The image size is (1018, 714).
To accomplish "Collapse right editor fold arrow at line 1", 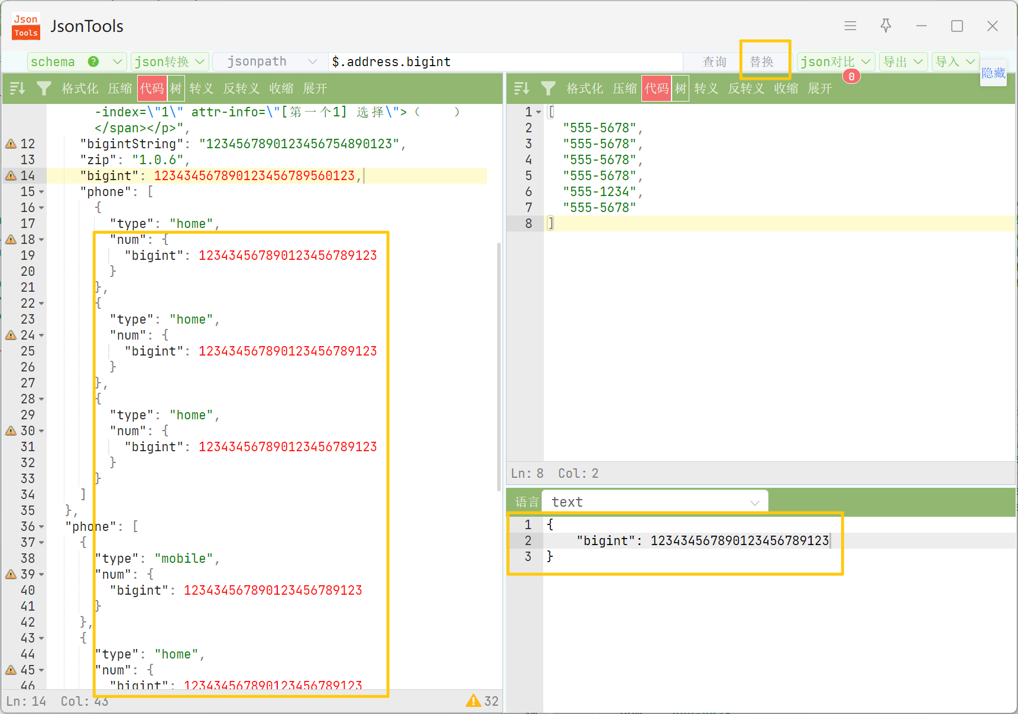I will click(x=539, y=112).
